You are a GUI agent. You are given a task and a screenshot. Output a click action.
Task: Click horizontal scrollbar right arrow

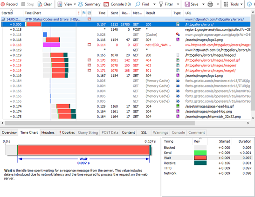tap(248, 123)
